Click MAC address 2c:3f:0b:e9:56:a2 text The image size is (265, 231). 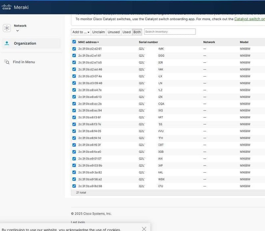[x=90, y=179]
